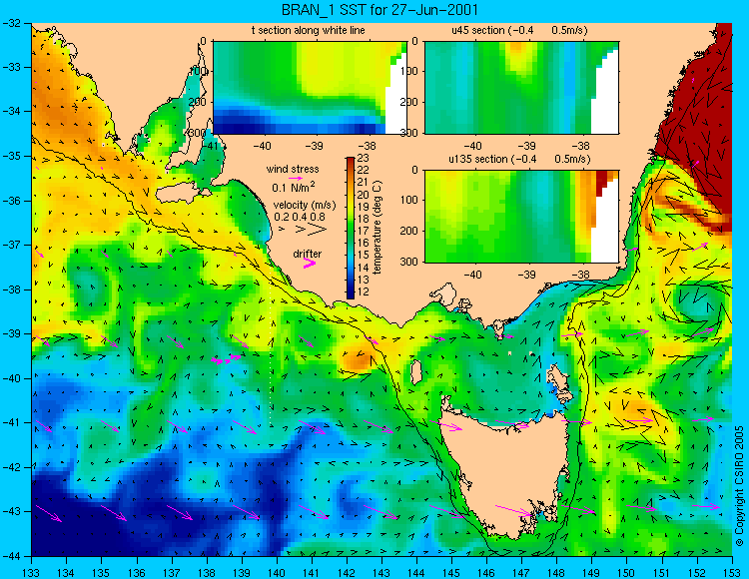Viewport: 749px width, 579px height.
Task: Click the "drifter" legend label
Action: tap(308, 254)
